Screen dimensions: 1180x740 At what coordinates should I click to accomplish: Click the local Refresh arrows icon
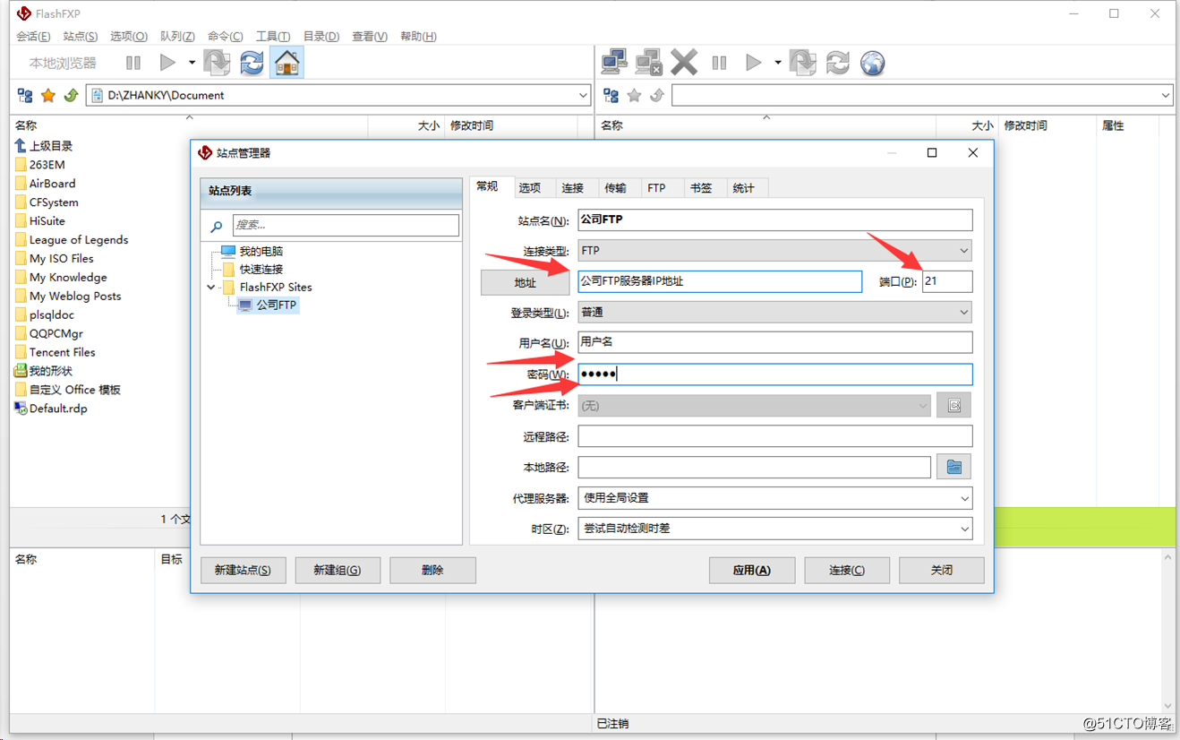click(x=252, y=63)
